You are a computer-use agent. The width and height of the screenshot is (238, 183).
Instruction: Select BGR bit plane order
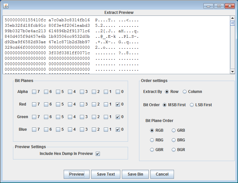pos(174,150)
